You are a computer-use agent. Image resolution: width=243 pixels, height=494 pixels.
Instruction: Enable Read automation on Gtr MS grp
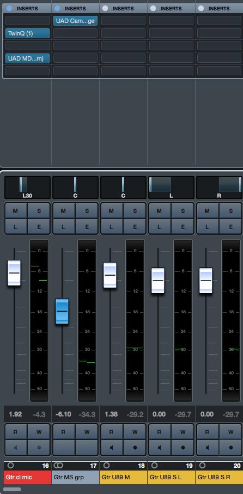click(64, 432)
